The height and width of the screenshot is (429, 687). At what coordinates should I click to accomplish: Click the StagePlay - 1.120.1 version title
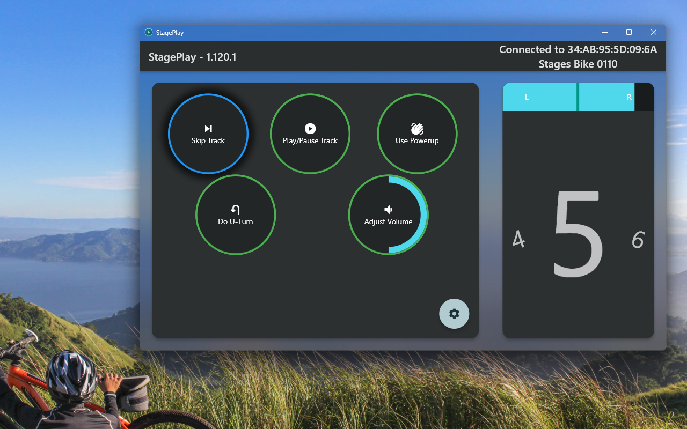pos(193,57)
